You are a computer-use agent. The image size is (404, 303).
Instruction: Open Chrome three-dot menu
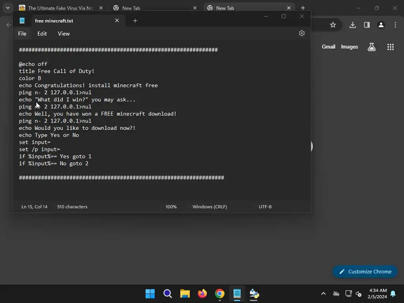[x=395, y=25]
